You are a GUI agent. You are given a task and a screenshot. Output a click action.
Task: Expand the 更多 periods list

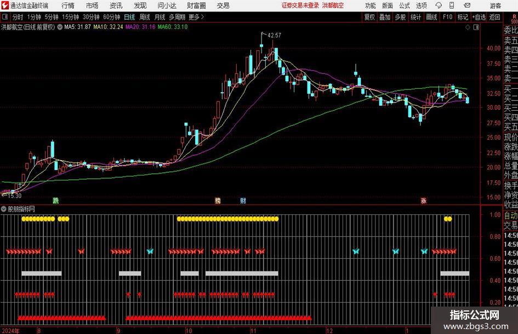(197, 17)
